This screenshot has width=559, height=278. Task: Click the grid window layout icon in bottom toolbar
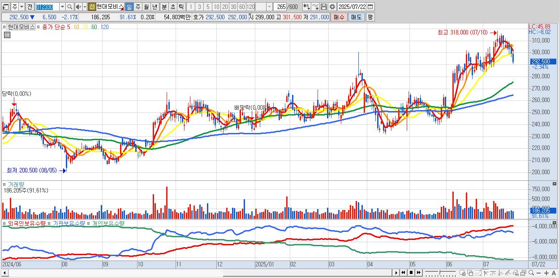(463, 273)
